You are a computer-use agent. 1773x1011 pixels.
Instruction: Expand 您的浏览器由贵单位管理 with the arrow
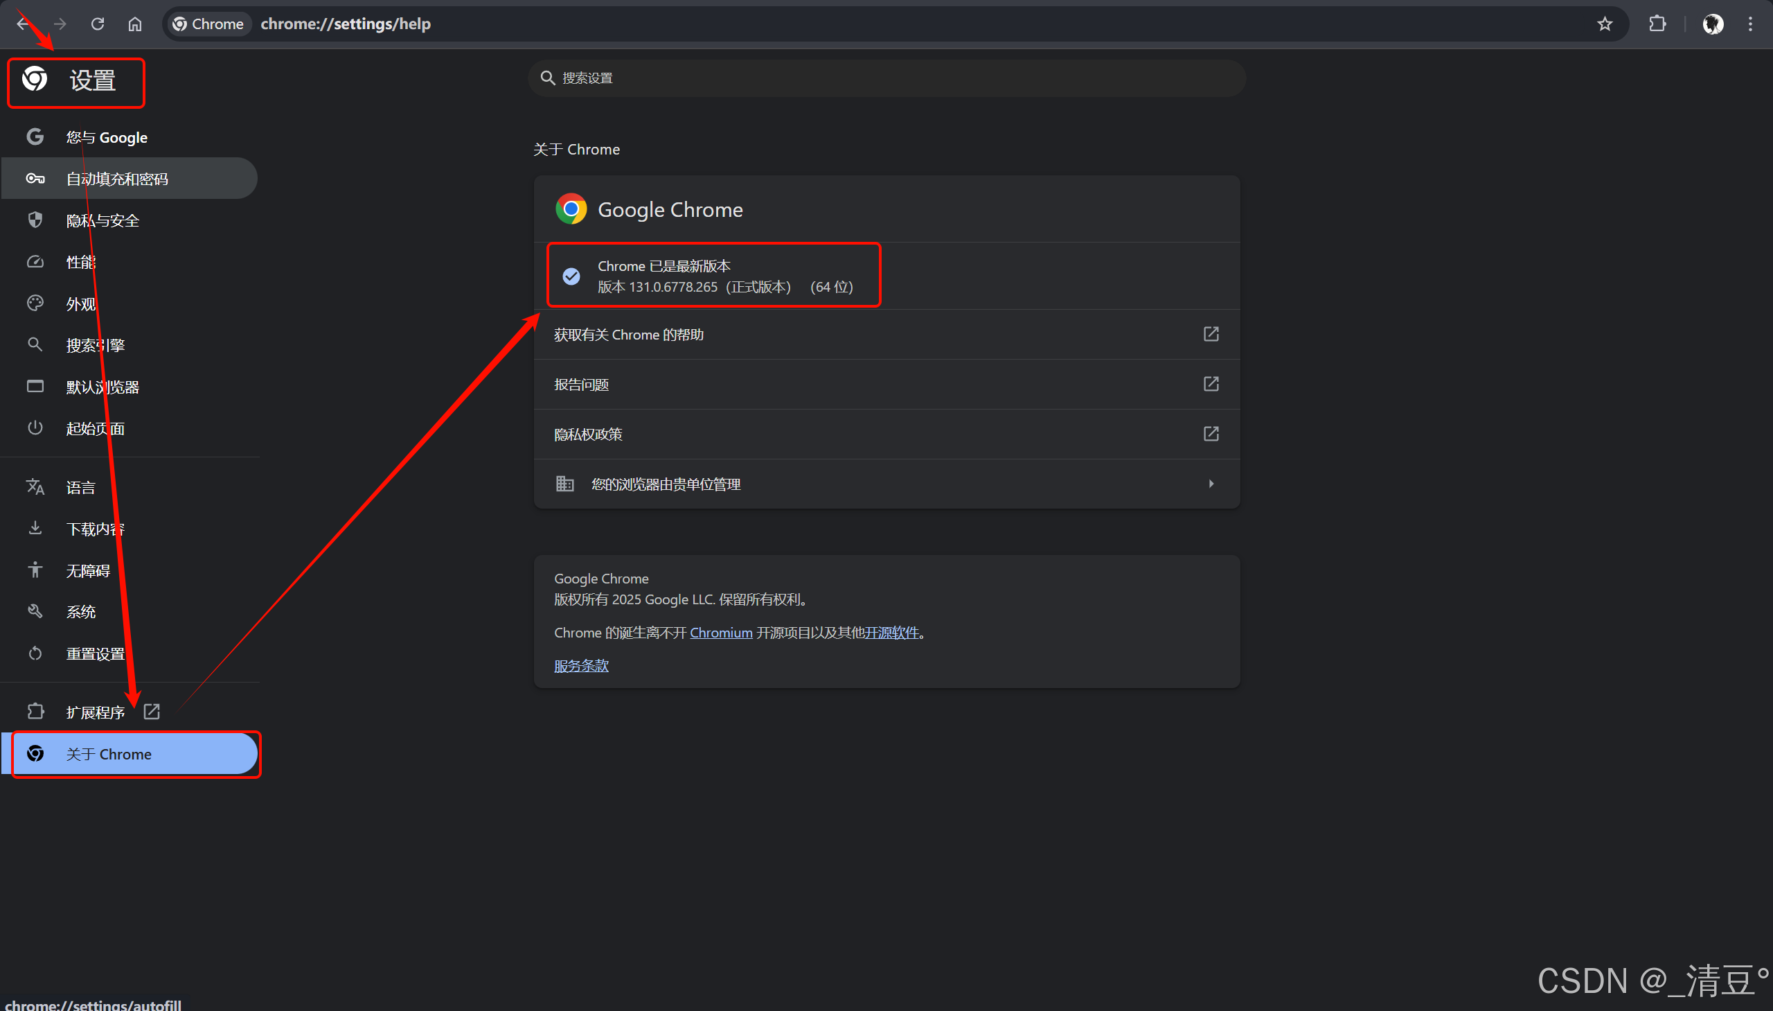point(1211,484)
